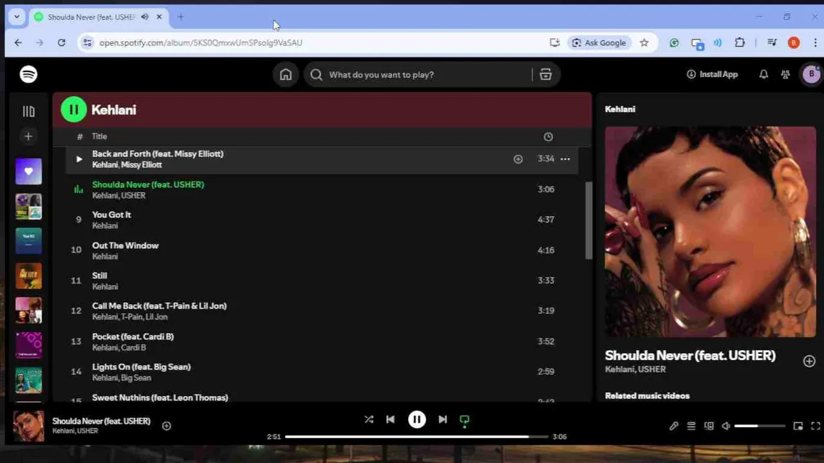
Task: Toggle repeat mode
Action: [x=464, y=420]
